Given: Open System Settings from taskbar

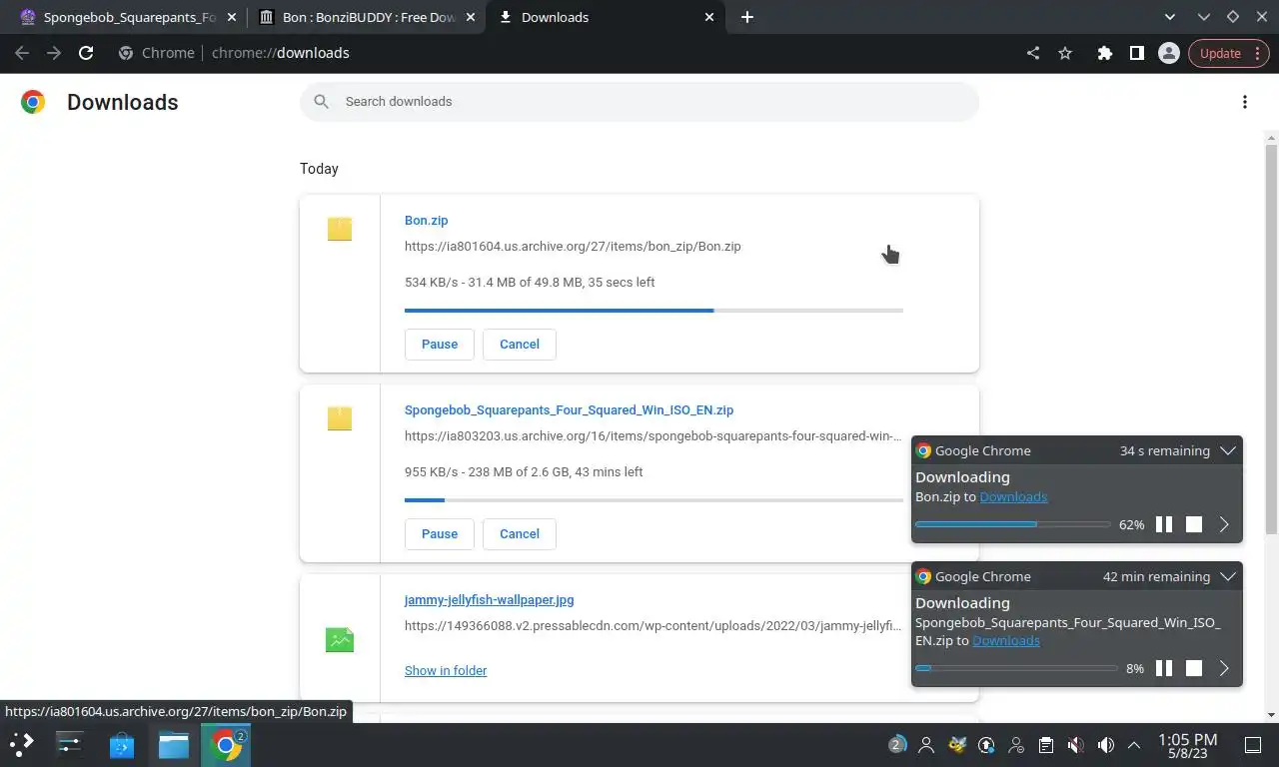Looking at the screenshot, I should click(70, 744).
